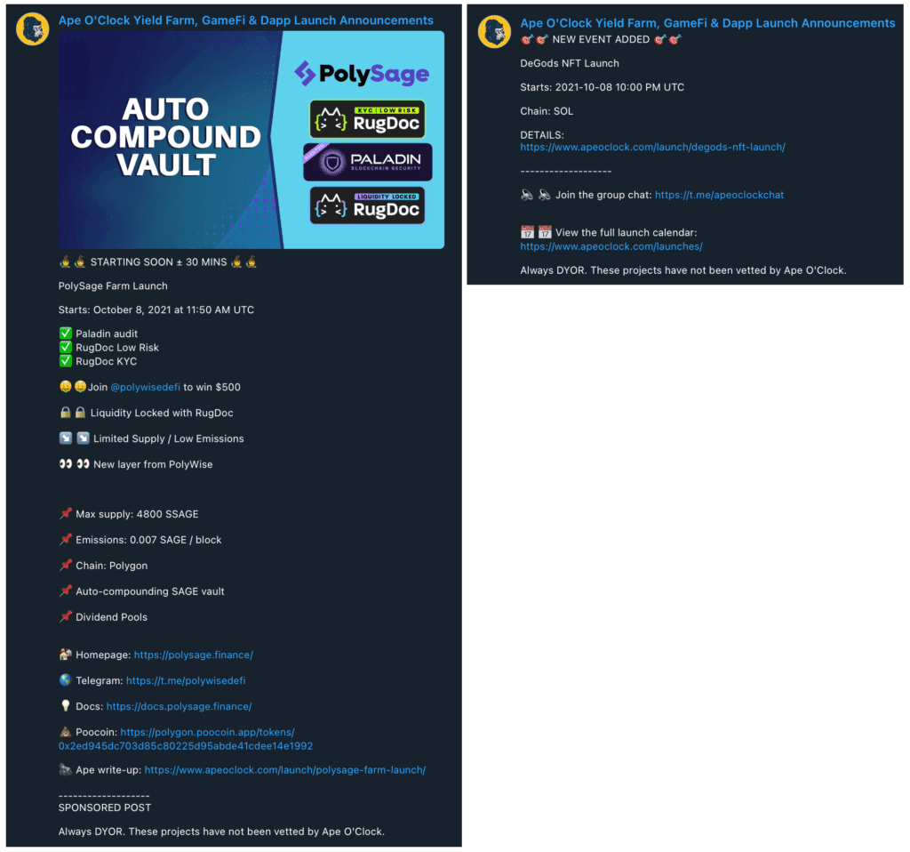910x852 pixels.
Task: Click the channel name on left post
Action: [x=245, y=20]
